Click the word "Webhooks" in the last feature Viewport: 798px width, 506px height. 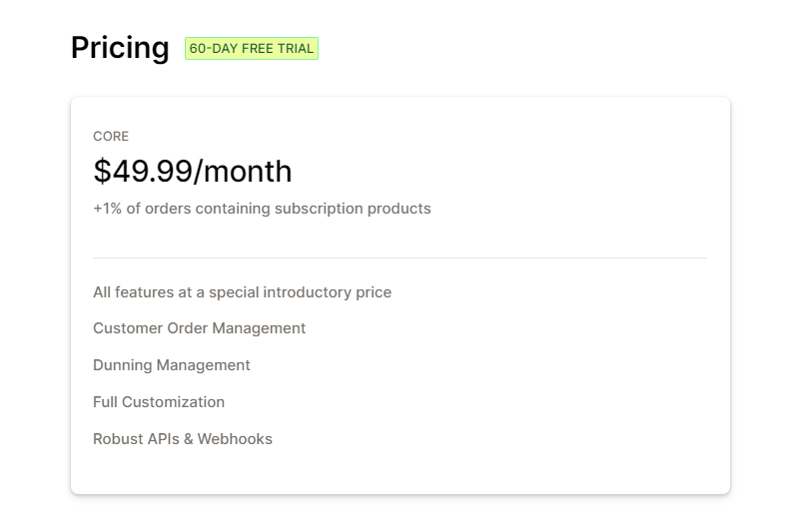pos(235,439)
